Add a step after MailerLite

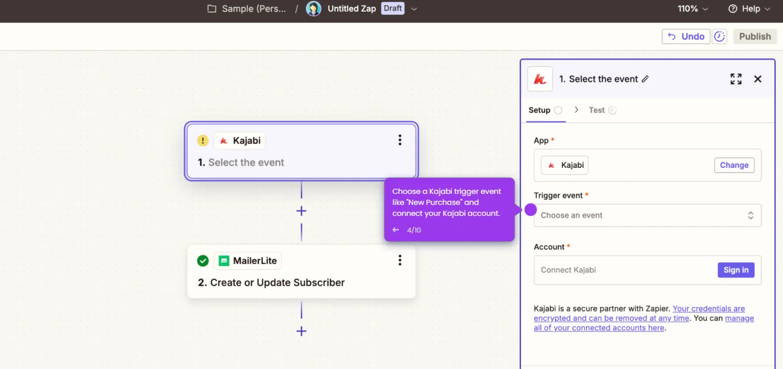[301, 331]
